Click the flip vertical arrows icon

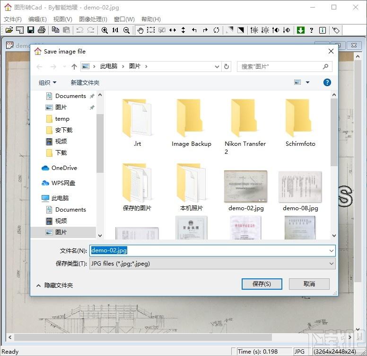point(183,30)
